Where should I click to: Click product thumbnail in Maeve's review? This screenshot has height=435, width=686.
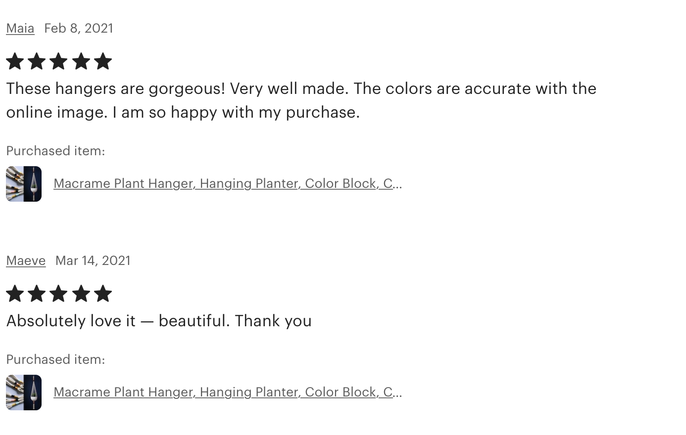tap(24, 392)
